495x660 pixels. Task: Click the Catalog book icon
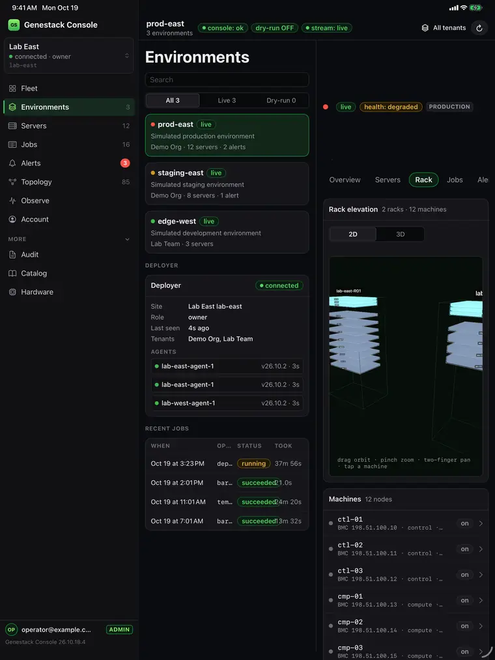point(12,273)
